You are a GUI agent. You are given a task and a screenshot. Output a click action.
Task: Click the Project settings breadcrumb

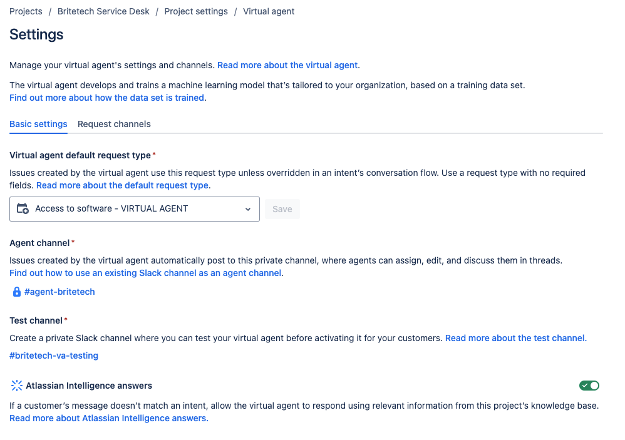coord(195,11)
